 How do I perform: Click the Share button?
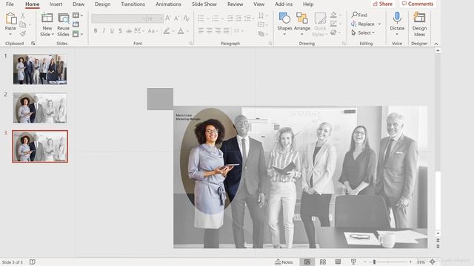383,4
